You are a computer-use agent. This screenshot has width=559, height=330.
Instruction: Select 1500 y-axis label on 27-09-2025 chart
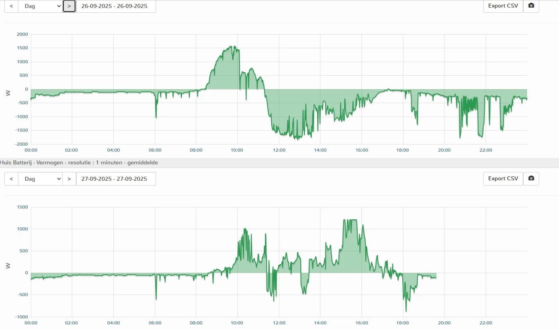click(22, 207)
